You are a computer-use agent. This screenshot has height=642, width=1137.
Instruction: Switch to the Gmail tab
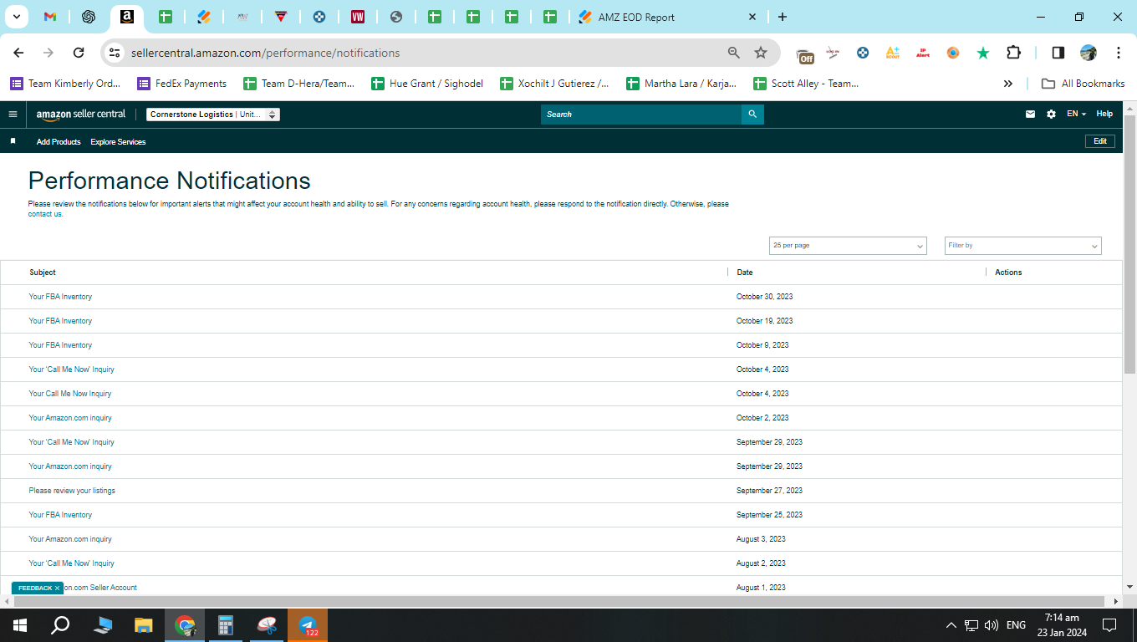coord(50,17)
